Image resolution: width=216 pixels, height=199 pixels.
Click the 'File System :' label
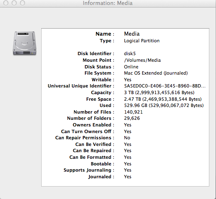(x=99, y=73)
